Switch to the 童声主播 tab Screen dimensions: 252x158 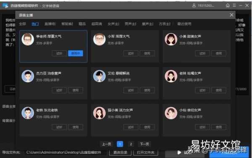pyautogui.click(x=147, y=24)
